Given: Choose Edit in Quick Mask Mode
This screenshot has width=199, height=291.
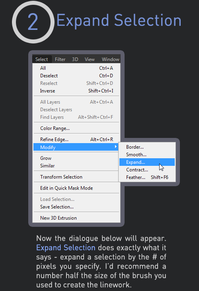Looking at the screenshot, I should 76,188.
